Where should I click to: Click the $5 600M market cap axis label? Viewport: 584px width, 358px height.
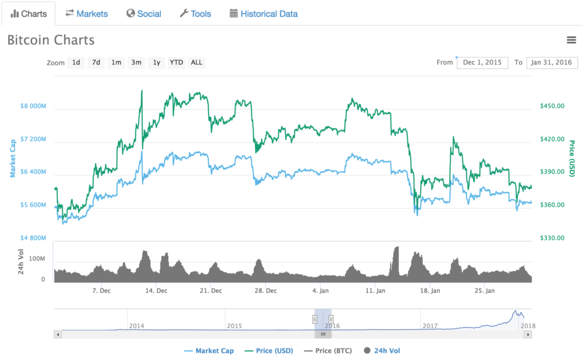33,205
